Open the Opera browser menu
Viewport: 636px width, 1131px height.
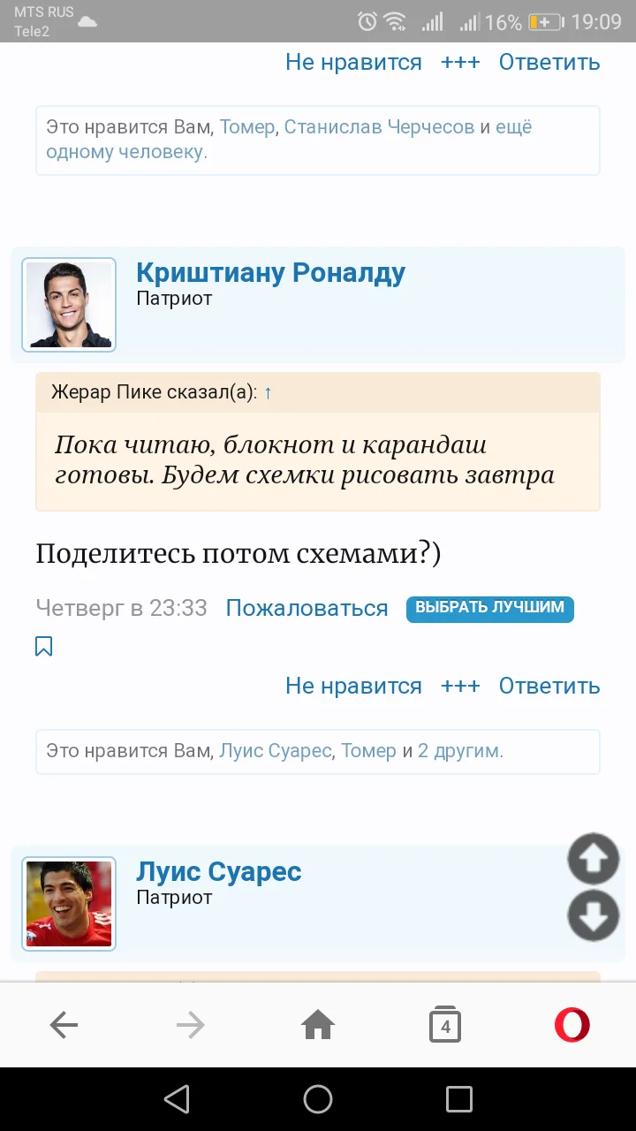pyautogui.click(x=572, y=1025)
